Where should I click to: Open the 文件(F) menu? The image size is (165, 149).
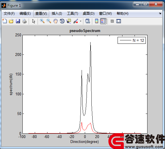click(x=9, y=14)
